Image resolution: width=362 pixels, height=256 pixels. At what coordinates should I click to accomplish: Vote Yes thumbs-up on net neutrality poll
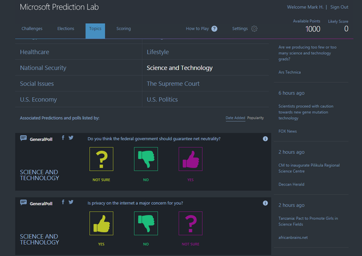click(190, 159)
